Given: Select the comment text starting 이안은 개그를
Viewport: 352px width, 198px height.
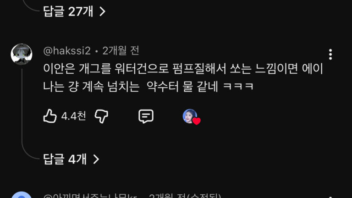Looking at the screenshot, I should click(x=183, y=77).
